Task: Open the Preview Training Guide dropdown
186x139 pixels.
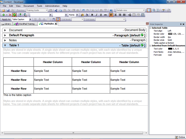Action: click(x=46, y=10)
